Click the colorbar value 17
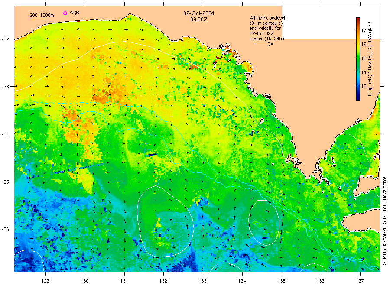Viewport: 390px width, 286px height. coord(364,30)
